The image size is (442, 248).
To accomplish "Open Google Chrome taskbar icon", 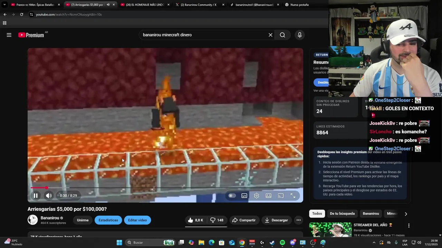I will coord(242,242).
